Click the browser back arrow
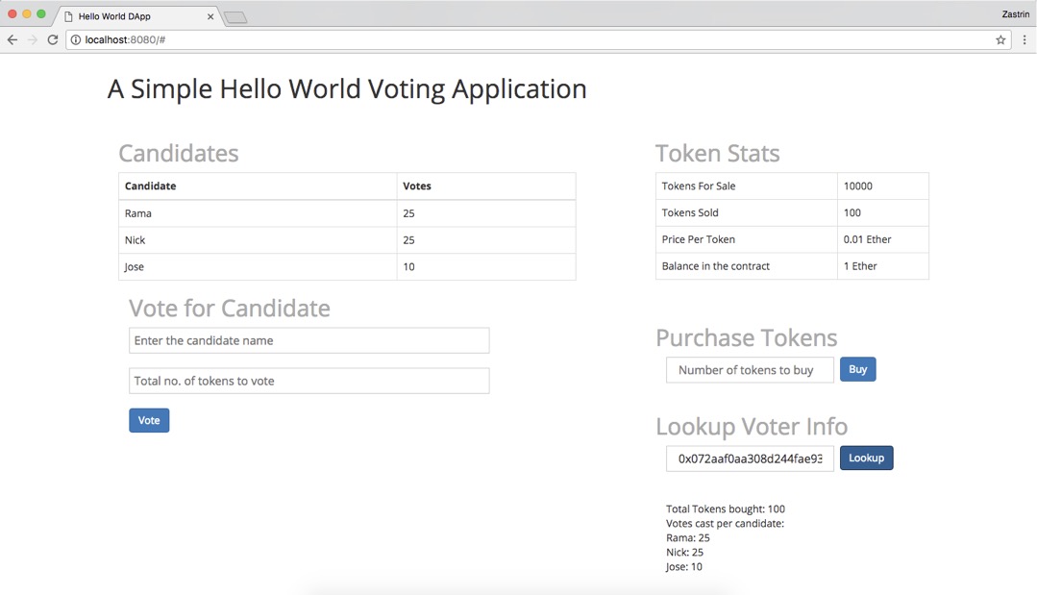1037x595 pixels. [12, 40]
